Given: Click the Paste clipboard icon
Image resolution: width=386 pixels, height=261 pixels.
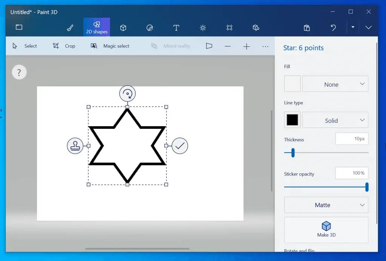Looking at the screenshot, I should click(x=307, y=27).
